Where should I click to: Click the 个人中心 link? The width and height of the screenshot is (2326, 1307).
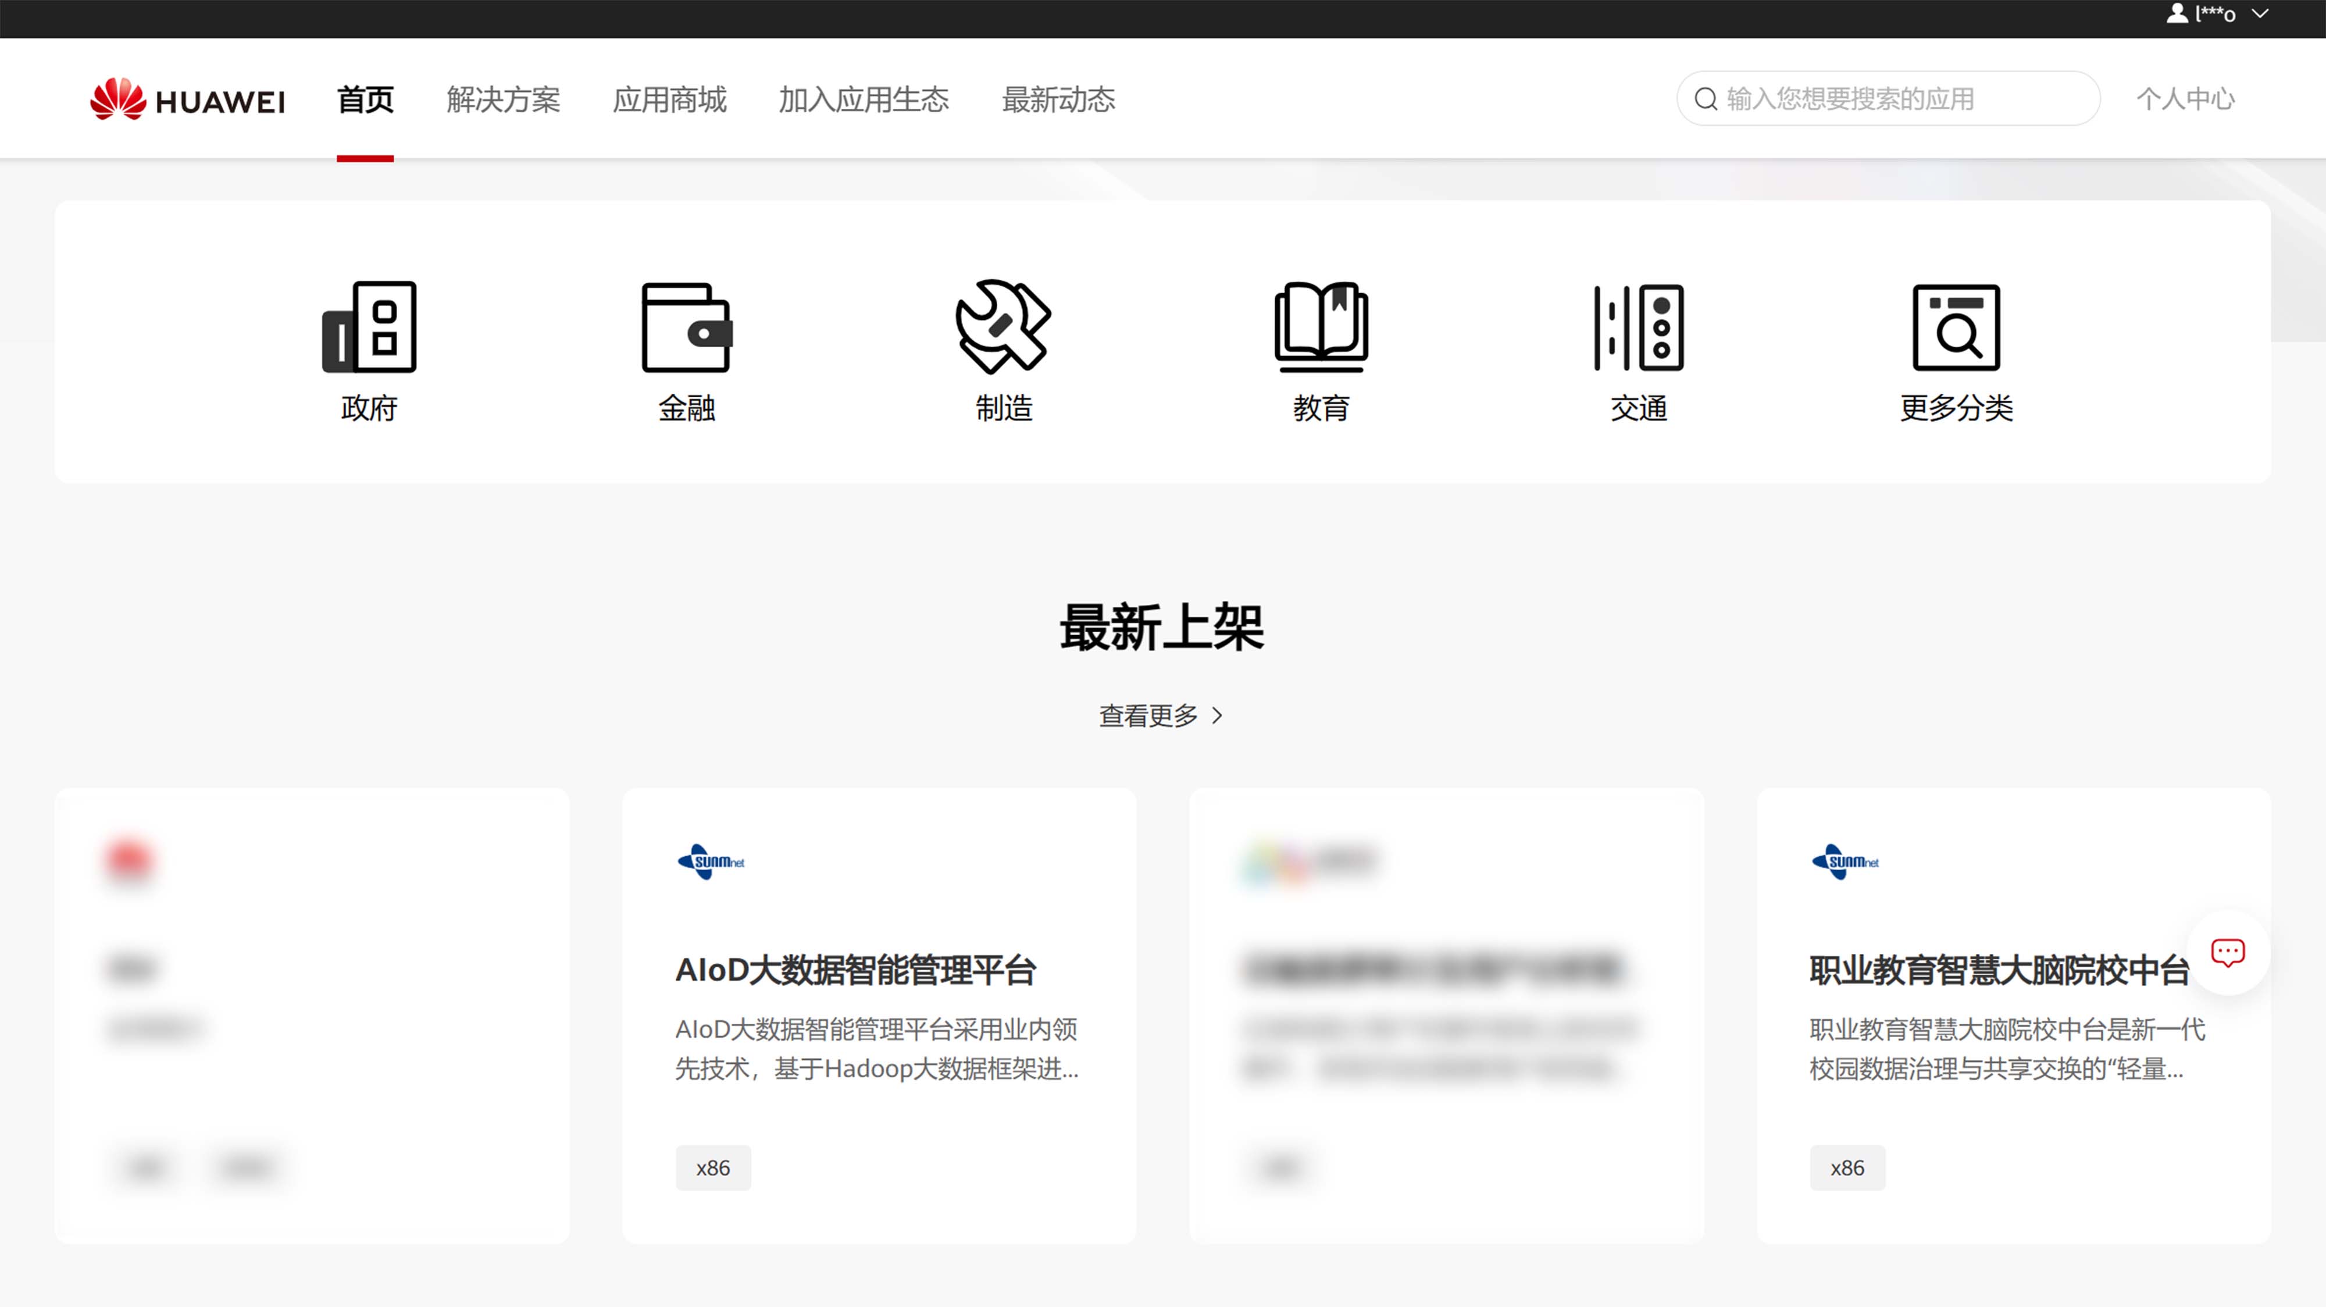click(x=2185, y=98)
